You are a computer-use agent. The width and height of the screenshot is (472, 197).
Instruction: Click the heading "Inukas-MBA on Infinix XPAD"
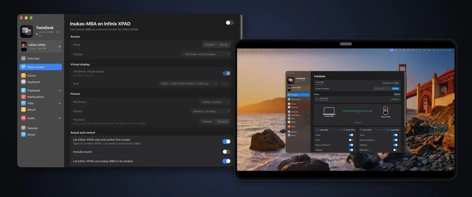(100, 24)
